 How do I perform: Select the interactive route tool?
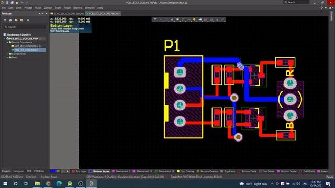(x=183, y=20)
